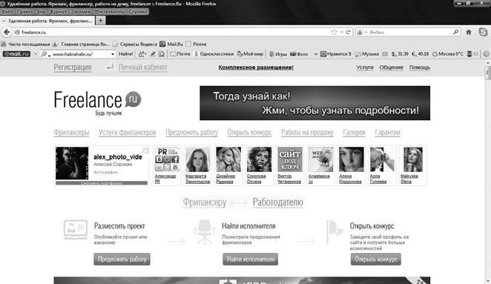Show more toolbar items with the chevron
The height and width of the screenshot is (284, 491).
click(x=316, y=54)
